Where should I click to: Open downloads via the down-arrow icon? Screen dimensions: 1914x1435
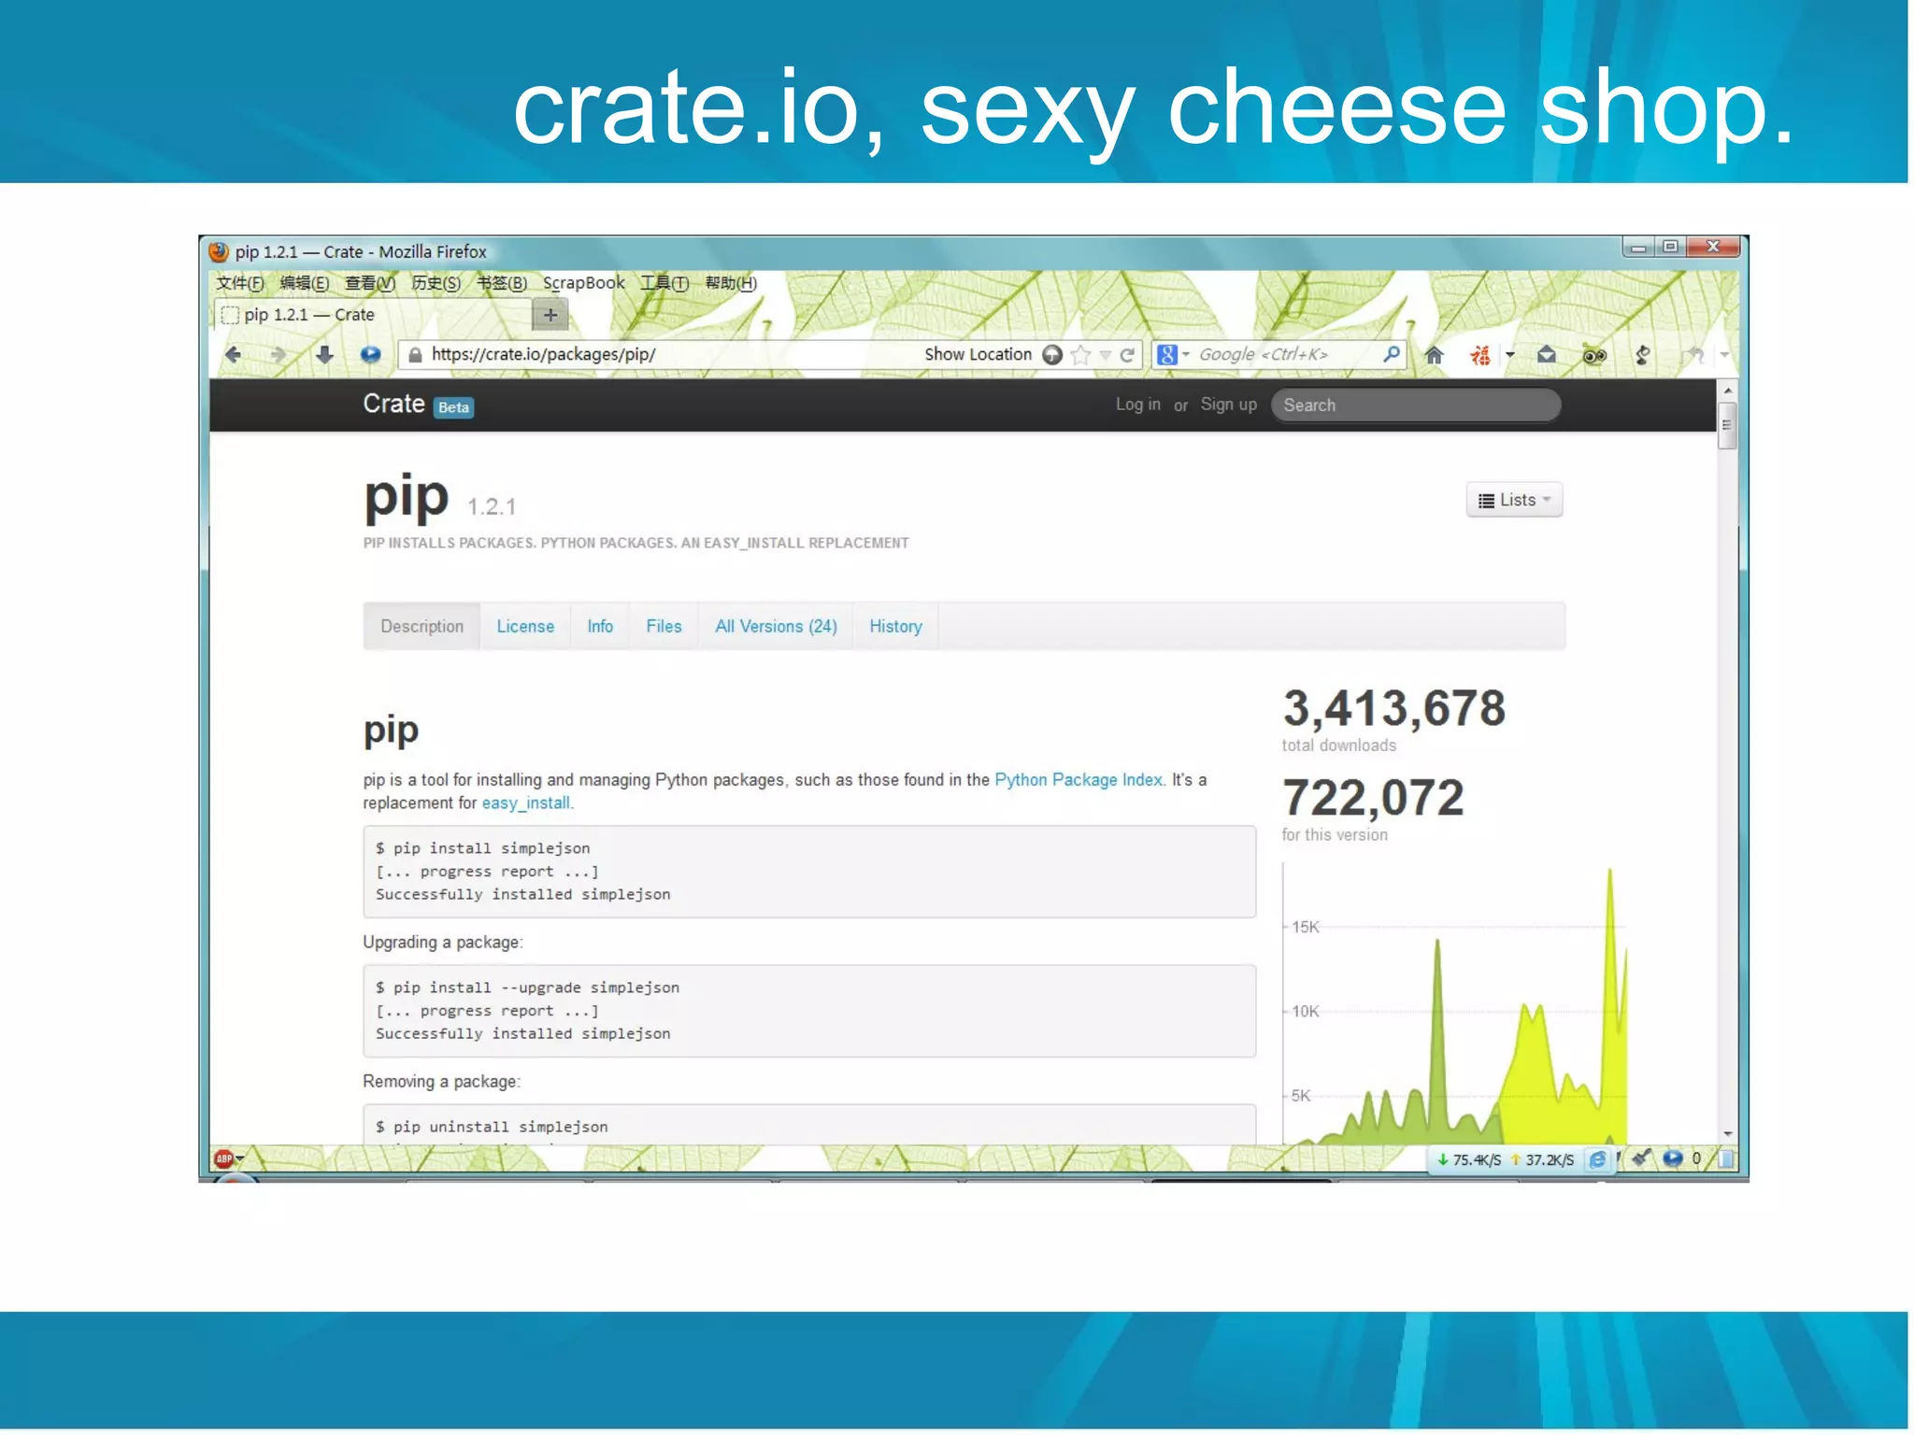coord(324,354)
